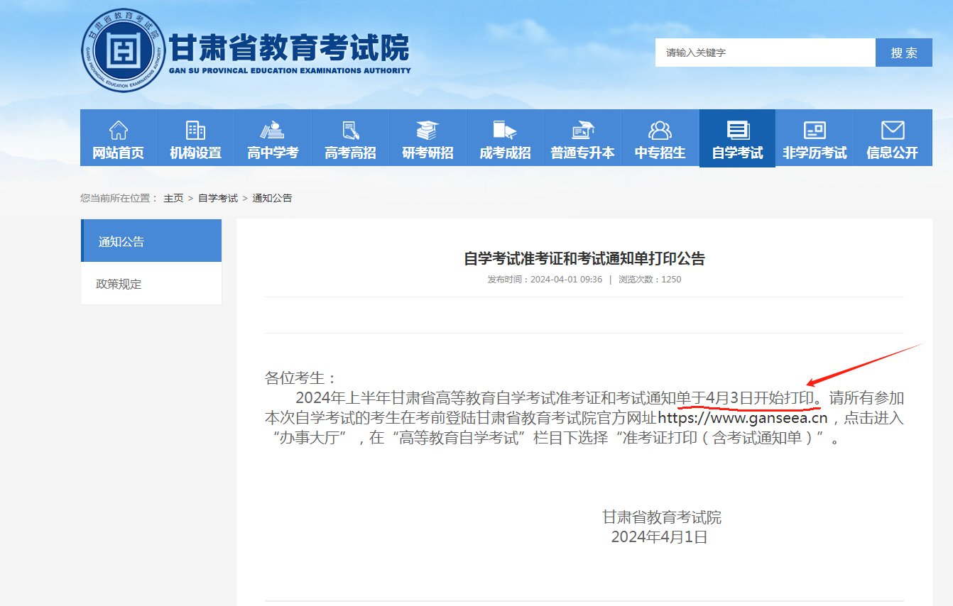This screenshot has height=606, width=953.
Task: Click the envelope icon for 信息公开
Action: click(892, 131)
